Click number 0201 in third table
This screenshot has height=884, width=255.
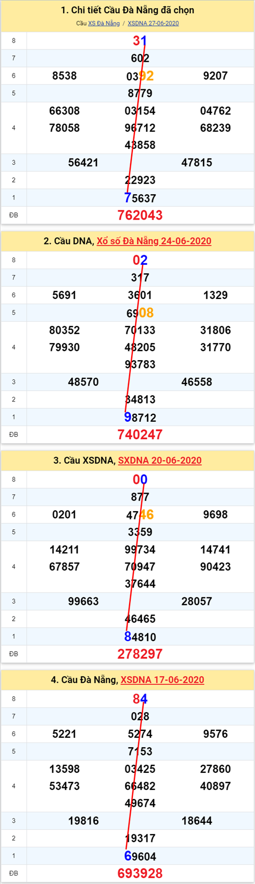coord(64,515)
